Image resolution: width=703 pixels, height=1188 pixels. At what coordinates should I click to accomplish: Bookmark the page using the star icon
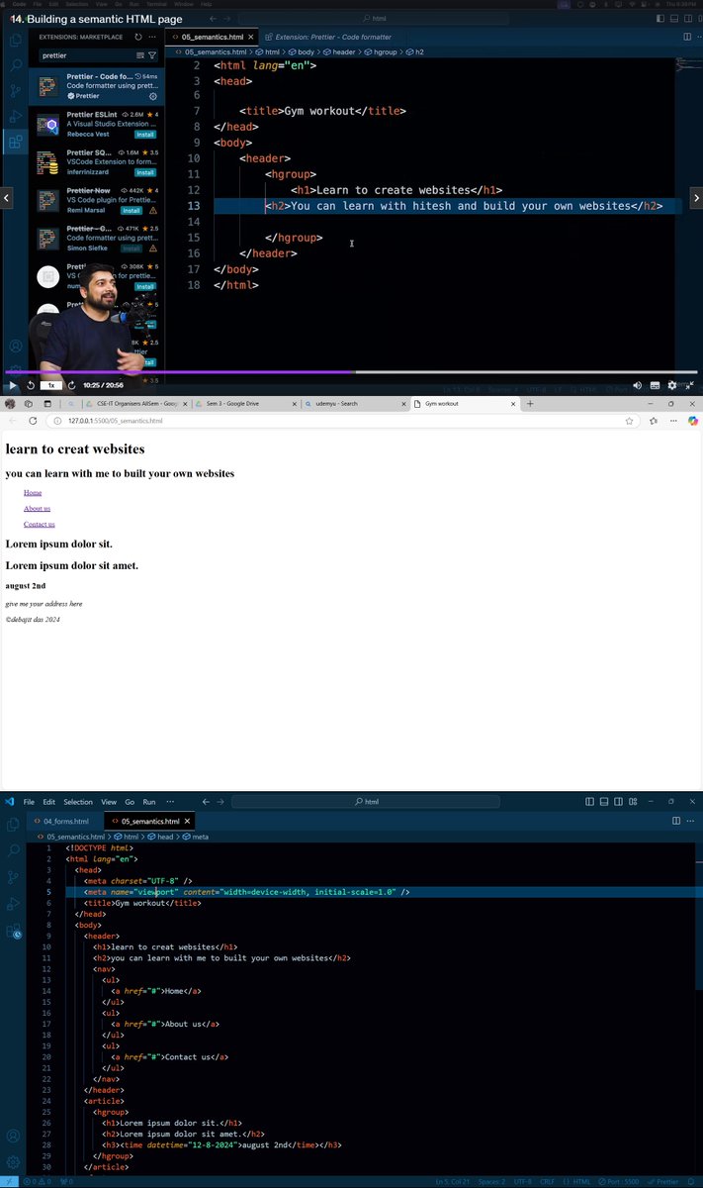(x=629, y=421)
